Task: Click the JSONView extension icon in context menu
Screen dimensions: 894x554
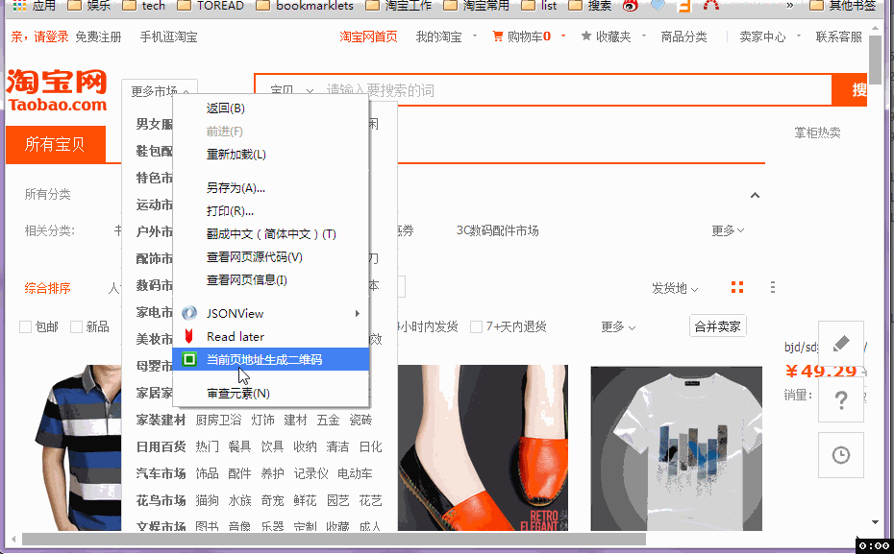Action: pos(189,313)
